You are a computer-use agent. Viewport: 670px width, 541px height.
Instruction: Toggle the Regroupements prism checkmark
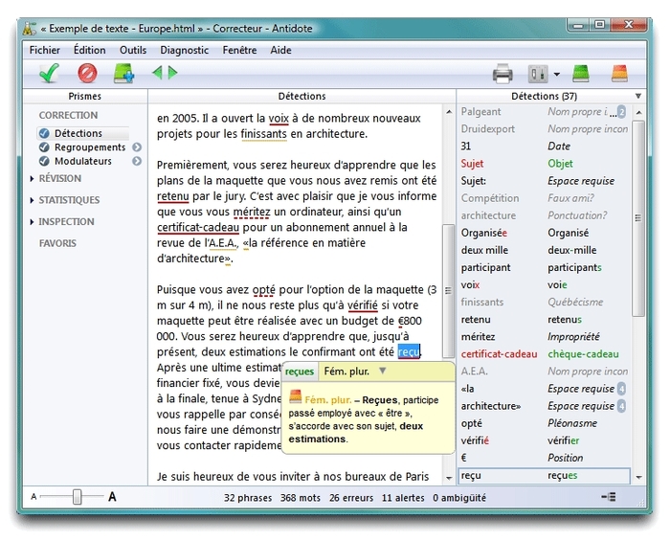(45, 147)
